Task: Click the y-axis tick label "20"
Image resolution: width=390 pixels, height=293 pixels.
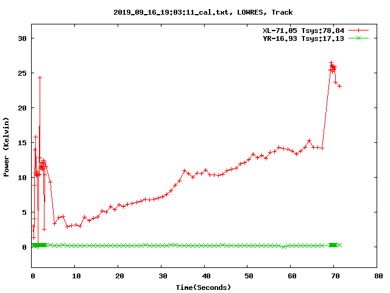Action: pos(22,108)
